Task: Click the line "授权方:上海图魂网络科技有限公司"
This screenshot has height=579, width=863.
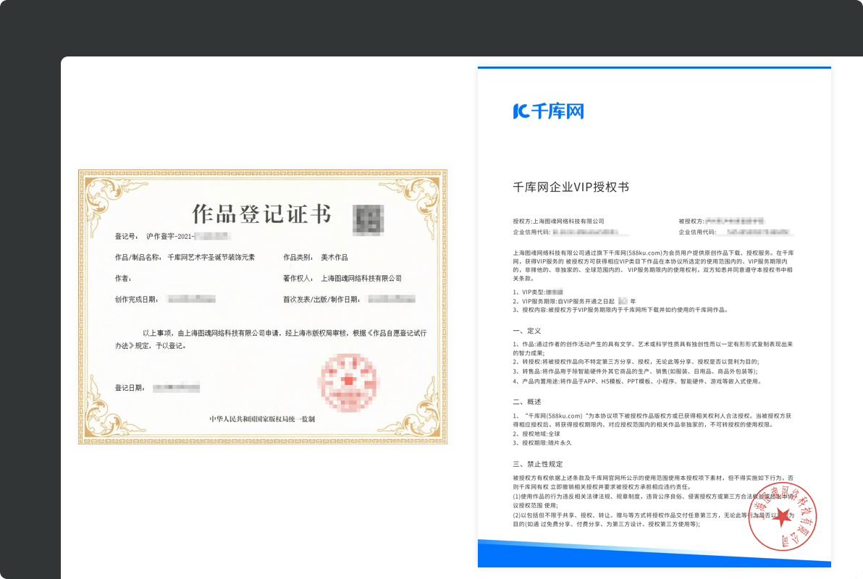Action: pyautogui.click(x=559, y=221)
